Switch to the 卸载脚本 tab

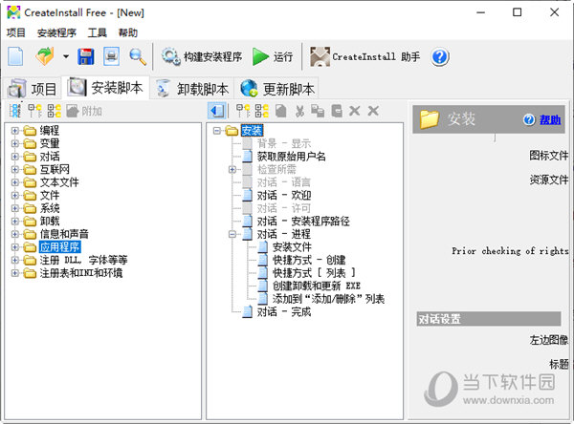tap(192, 89)
